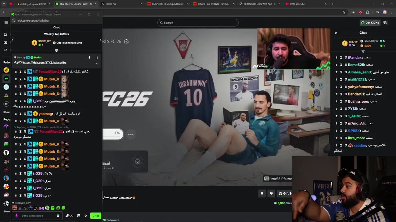The height and width of the screenshot is (222, 396).
Task: Open the emoji picker in popout chat input
Action: coord(58,216)
